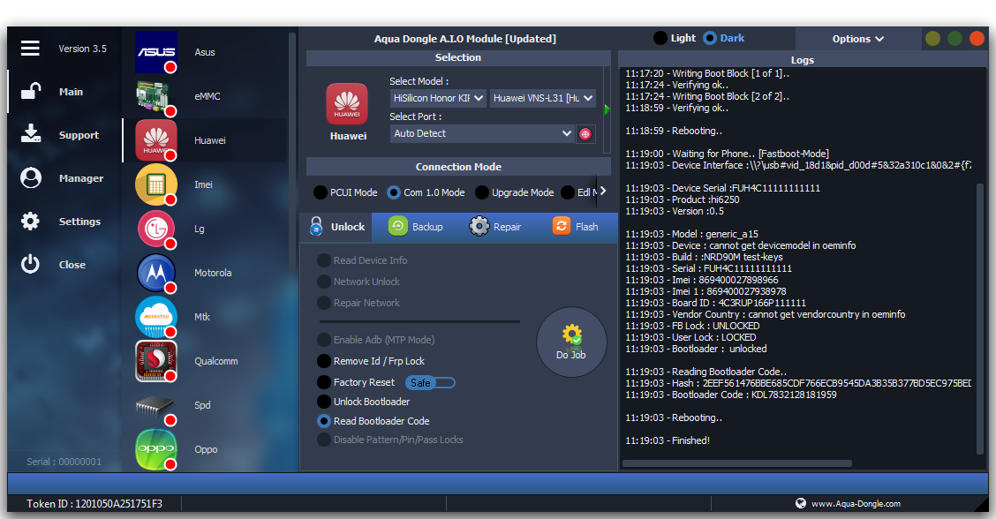The height and width of the screenshot is (519, 996).
Task: Click the Token ID status text
Action: 94,504
